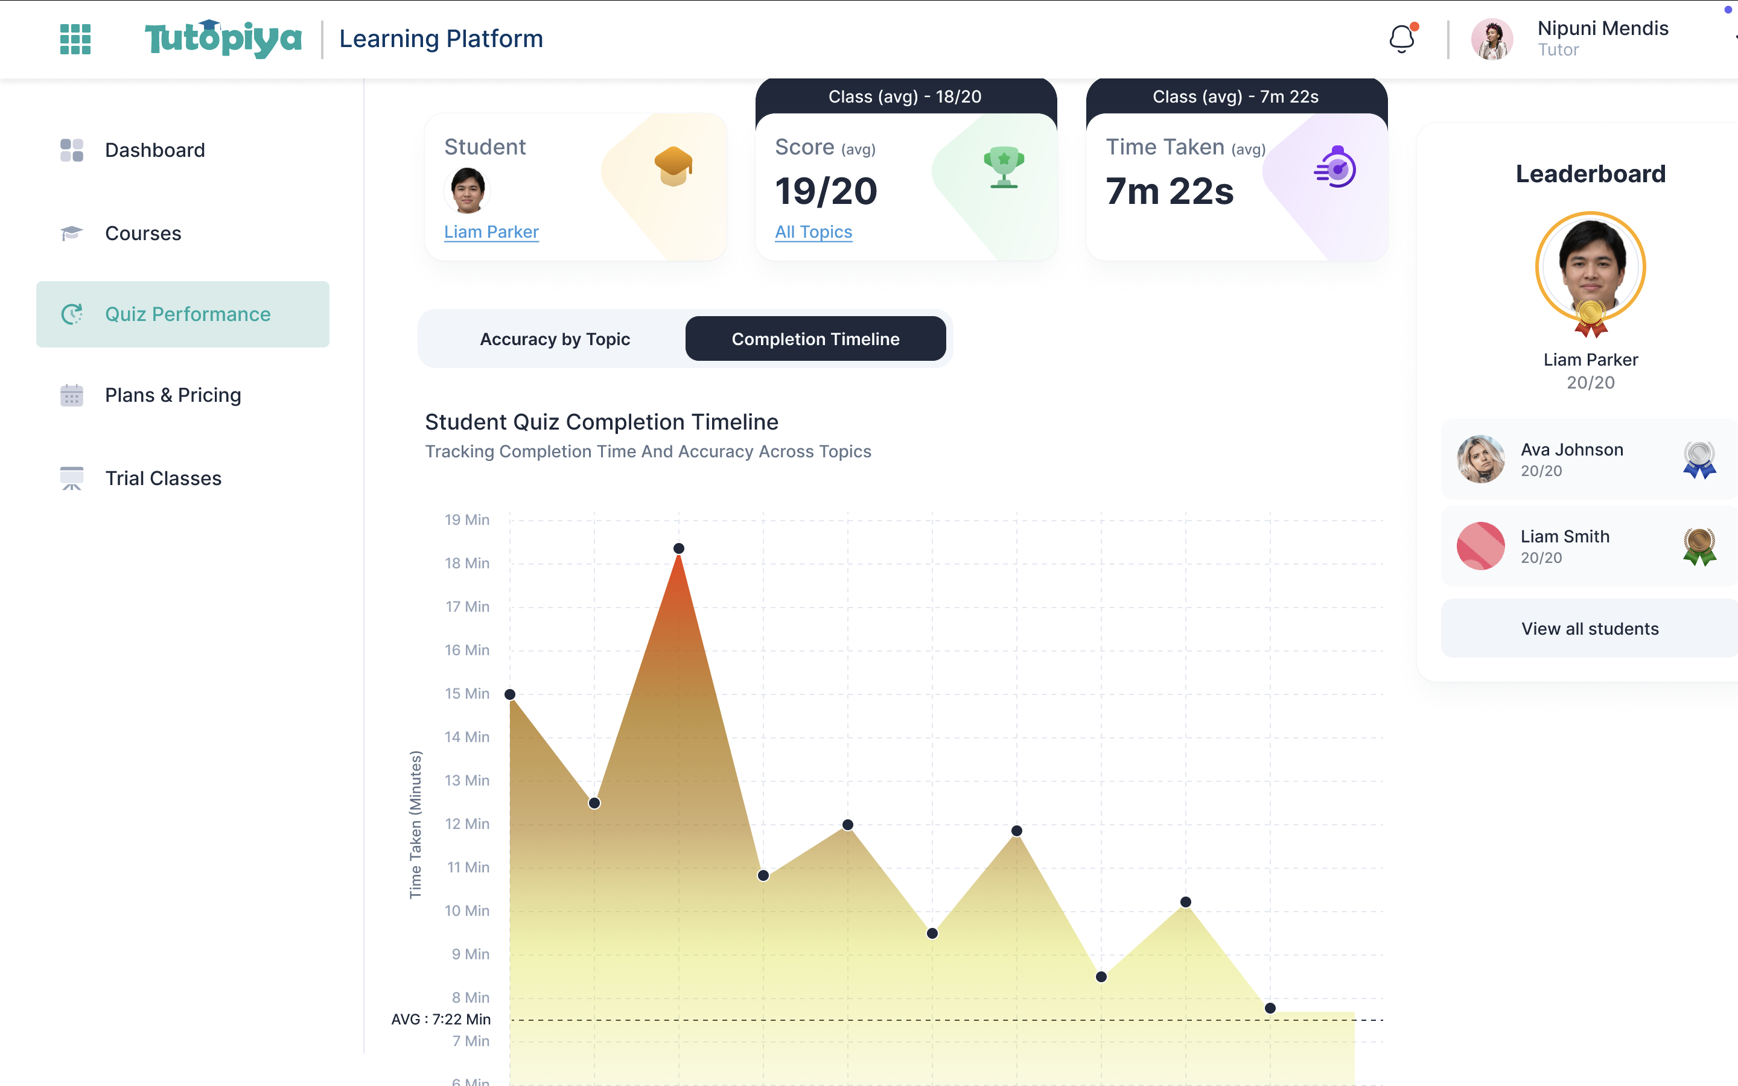
Task: Click Liam Smith's bronze medal badge
Action: pos(1699,547)
